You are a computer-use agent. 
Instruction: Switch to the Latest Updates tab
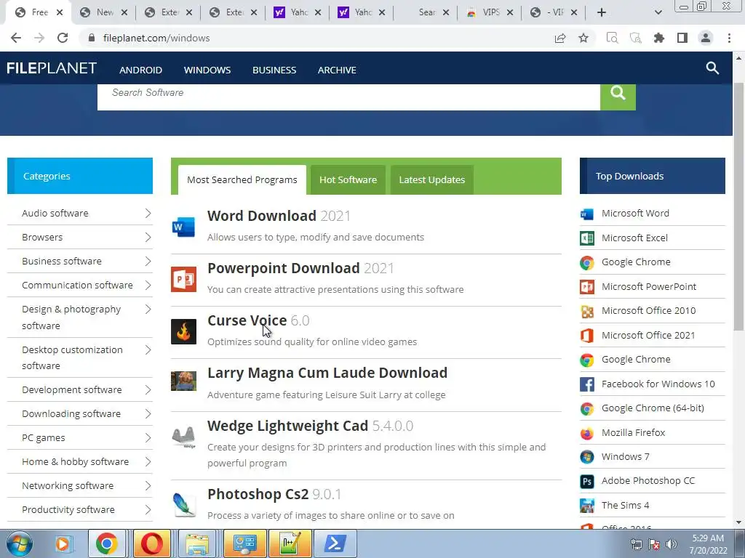432,180
